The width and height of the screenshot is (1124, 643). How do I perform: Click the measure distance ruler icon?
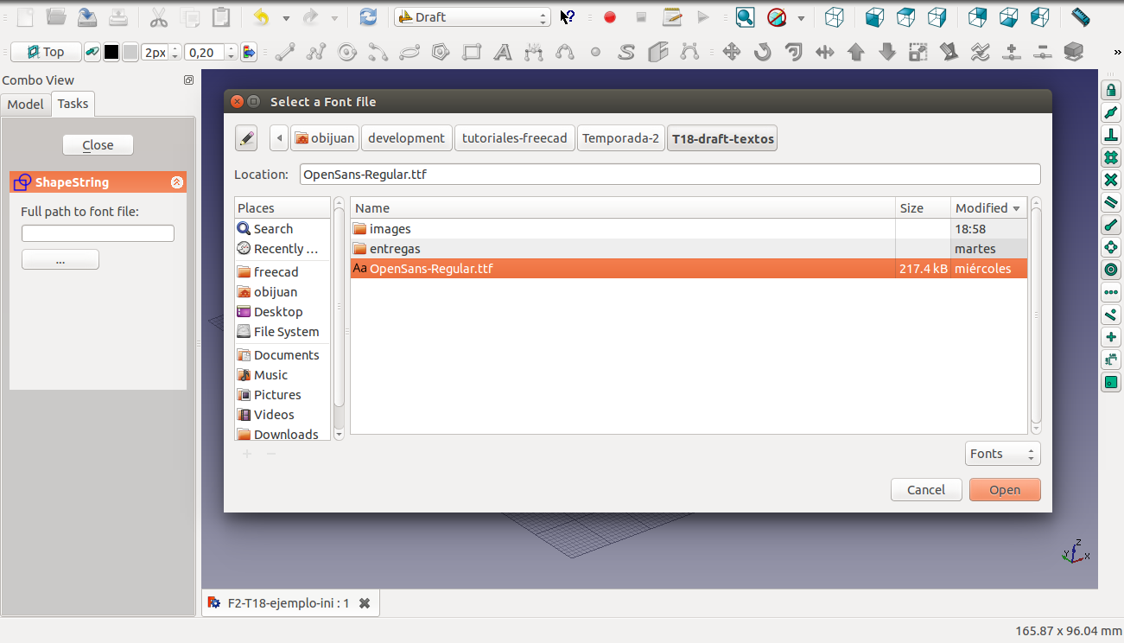[x=1080, y=17]
